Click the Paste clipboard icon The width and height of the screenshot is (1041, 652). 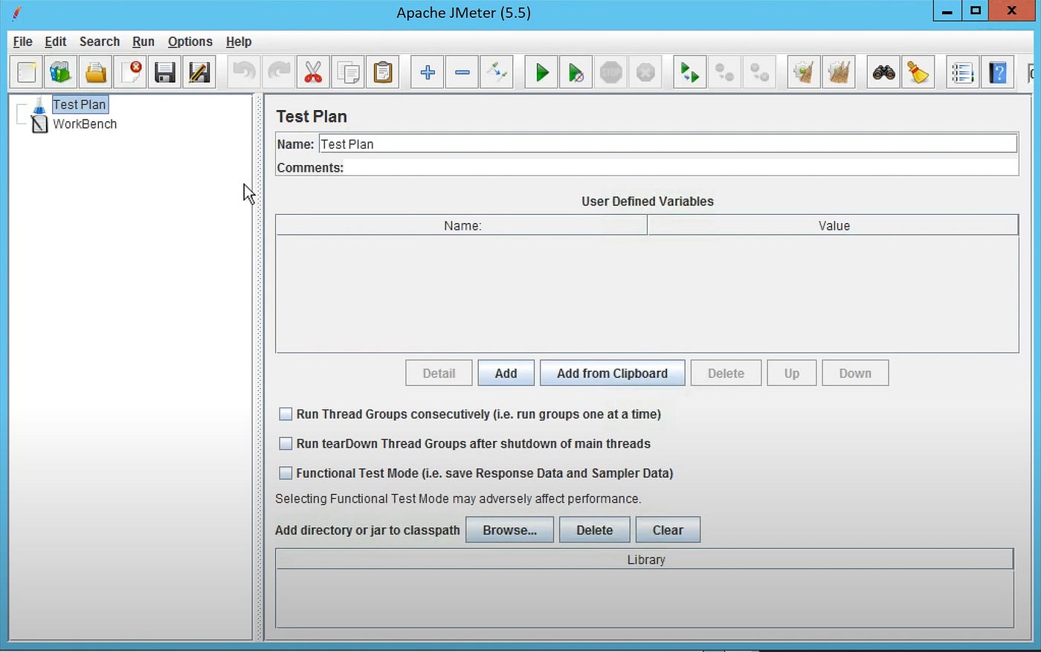383,72
